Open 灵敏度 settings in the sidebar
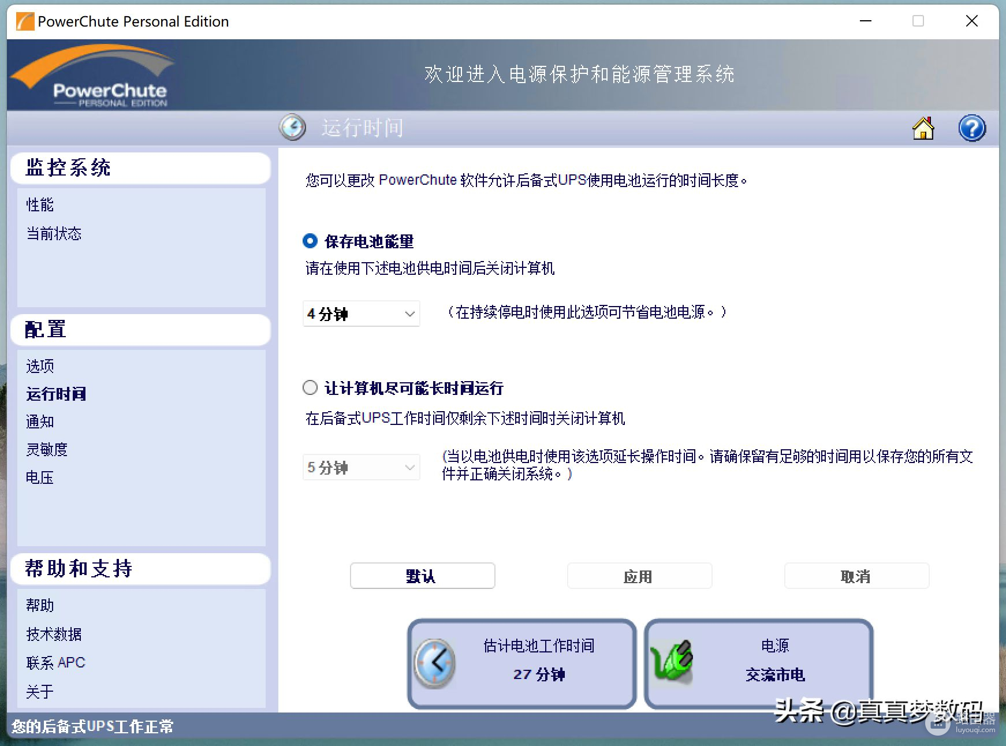 click(x=47, y=449)
